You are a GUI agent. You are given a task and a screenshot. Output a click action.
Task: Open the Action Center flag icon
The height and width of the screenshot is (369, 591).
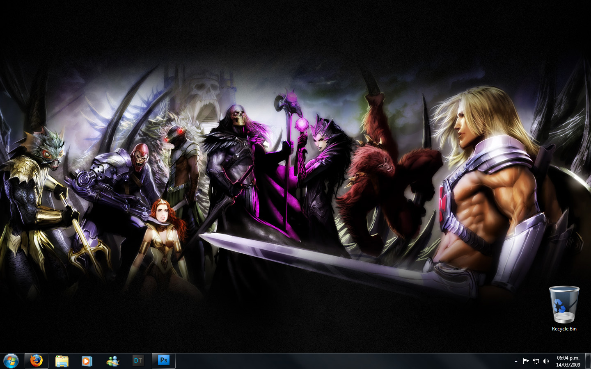pos(526,361)
